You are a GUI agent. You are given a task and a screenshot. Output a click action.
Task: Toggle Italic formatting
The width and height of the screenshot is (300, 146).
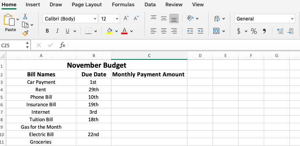point(57,31)
